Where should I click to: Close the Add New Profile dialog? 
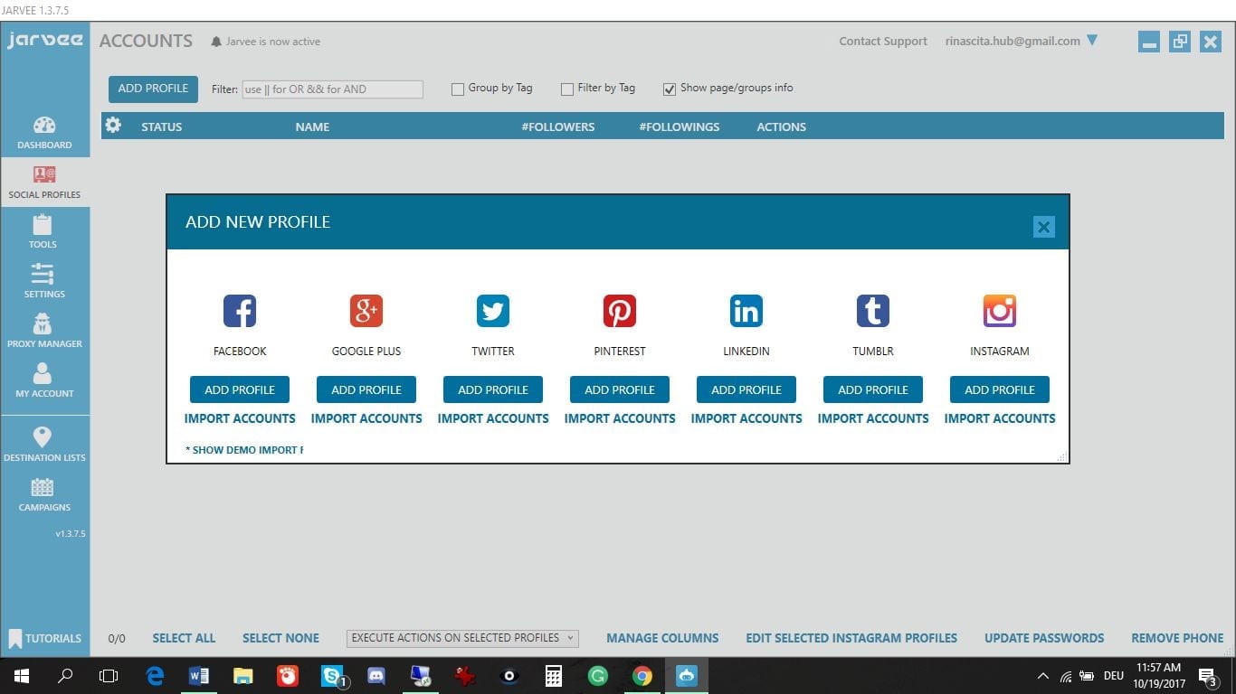click(1043, 227)
